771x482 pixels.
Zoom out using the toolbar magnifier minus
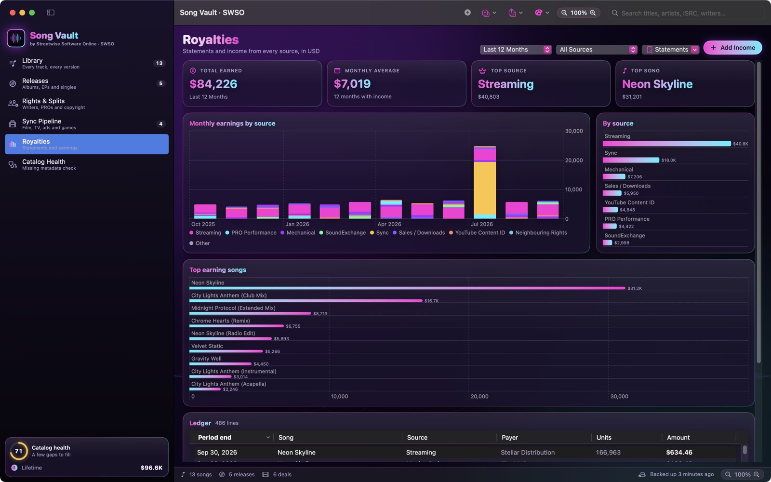tap(564, 13)
